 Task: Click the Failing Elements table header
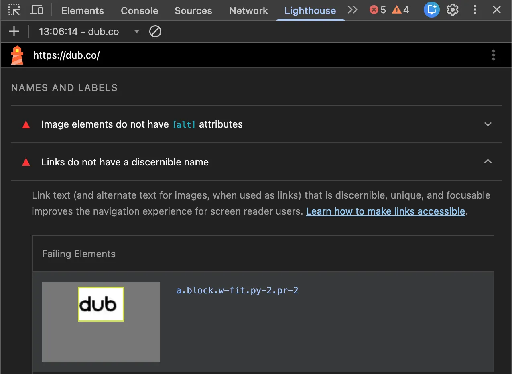pyautogui.click(x=79, y=254)
